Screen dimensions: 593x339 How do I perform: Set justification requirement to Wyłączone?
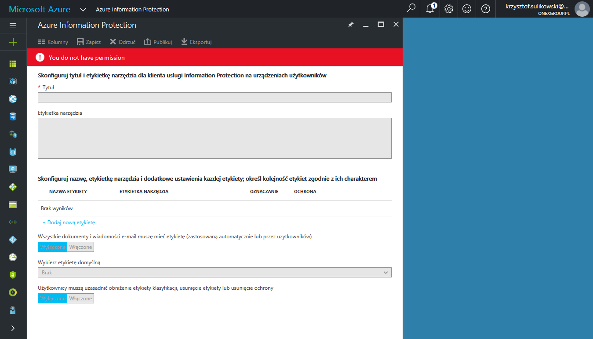[x=52, y=299]
